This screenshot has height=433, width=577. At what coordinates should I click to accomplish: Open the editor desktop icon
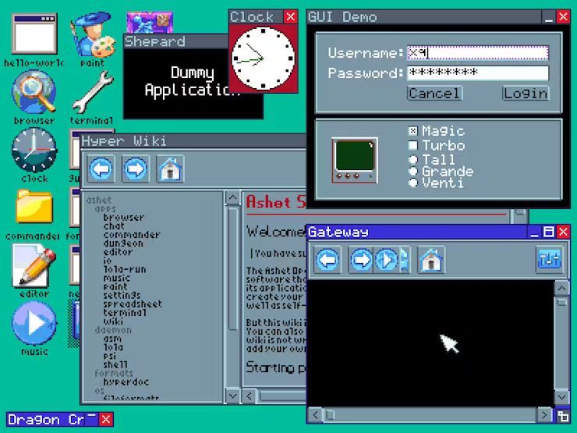[x=34, y=265]
